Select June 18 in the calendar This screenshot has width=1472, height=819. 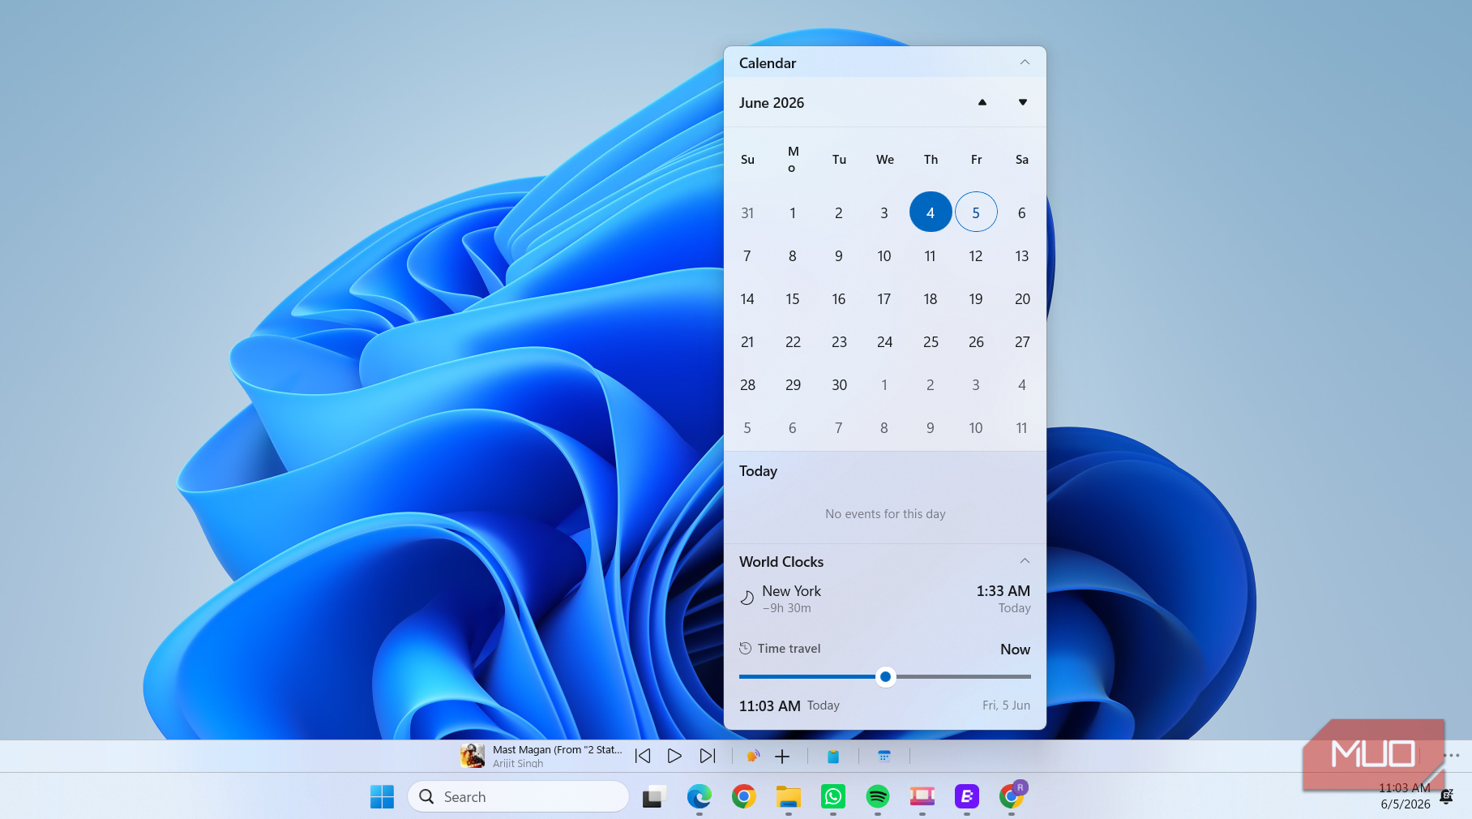tap(931, 299)
